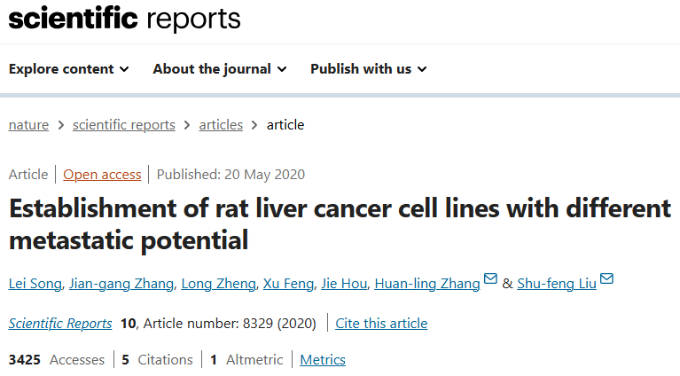Expand the Publish with us chevron
Viewport: 680px width, 376px height.
422,69
